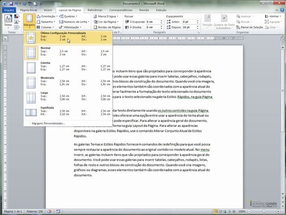
Task: Open the Arquivo tab
Action: tap(9, 10)
